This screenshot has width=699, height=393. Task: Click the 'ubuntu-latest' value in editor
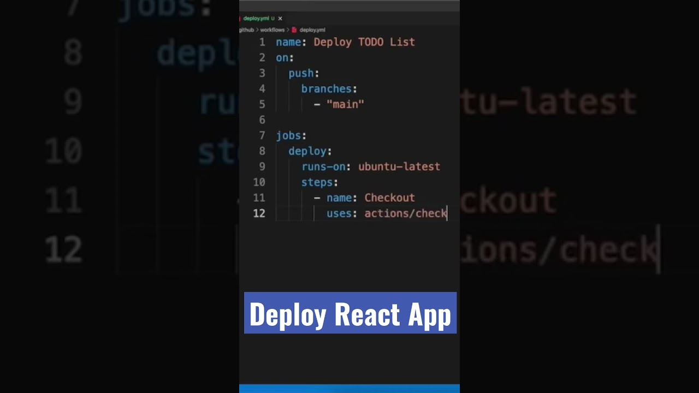[x=399, y=166]
